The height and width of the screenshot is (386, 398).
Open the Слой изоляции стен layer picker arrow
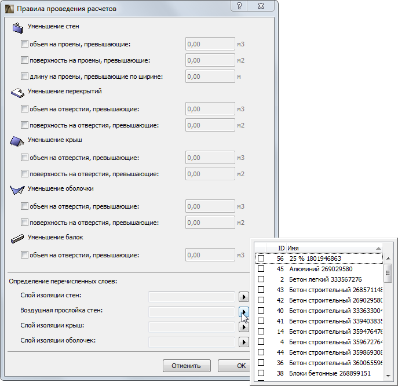244,297
